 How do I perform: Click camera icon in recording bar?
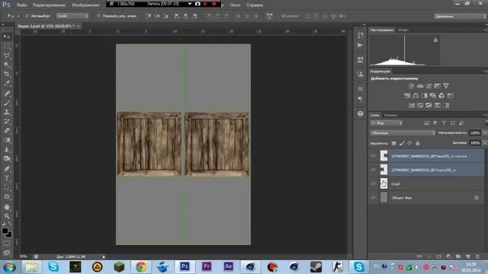point(197,4)
